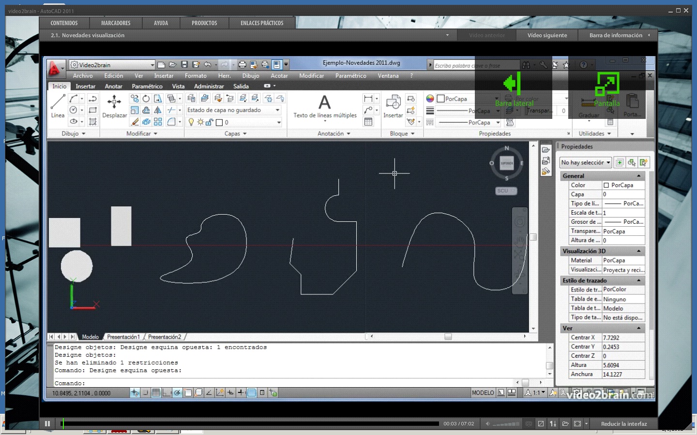
Task: Click the Save icon in quick access toolbar
Action: point(184,64)
